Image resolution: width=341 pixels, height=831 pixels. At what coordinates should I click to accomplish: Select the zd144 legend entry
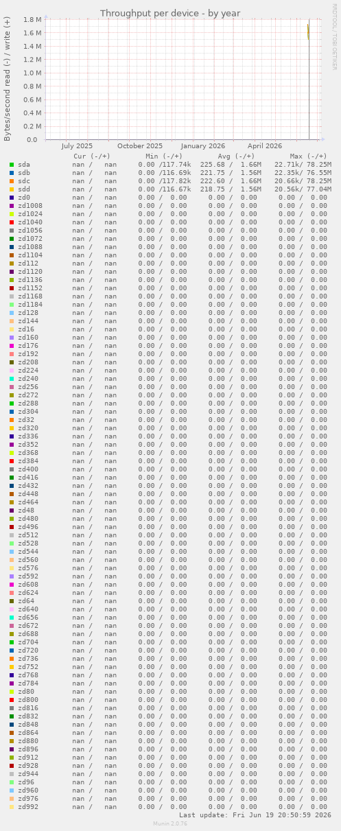[x=28, y=321]
